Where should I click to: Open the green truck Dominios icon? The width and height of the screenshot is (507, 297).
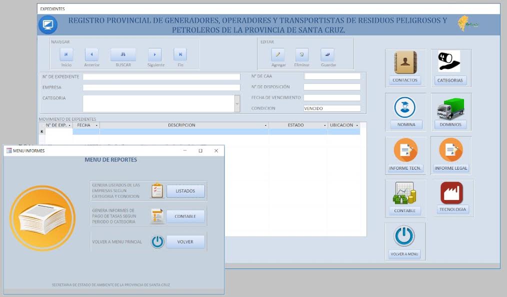coord(450,108)
